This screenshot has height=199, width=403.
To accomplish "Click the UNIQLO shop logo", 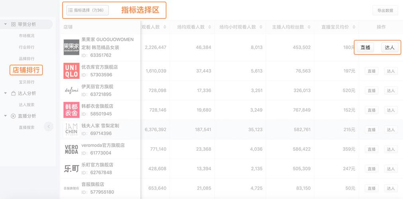I will pos(71,70).
